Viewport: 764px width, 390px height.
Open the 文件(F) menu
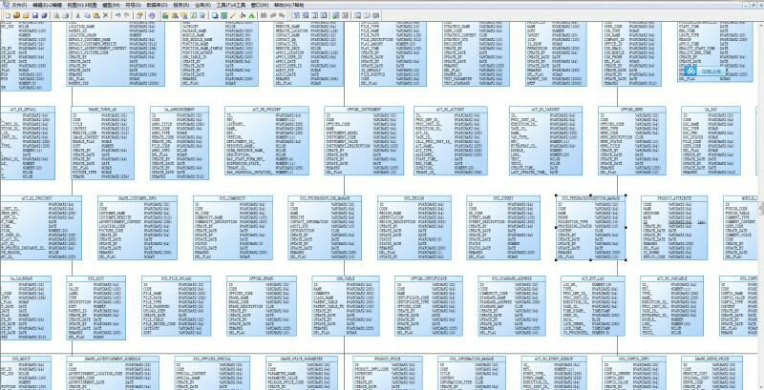18,5
